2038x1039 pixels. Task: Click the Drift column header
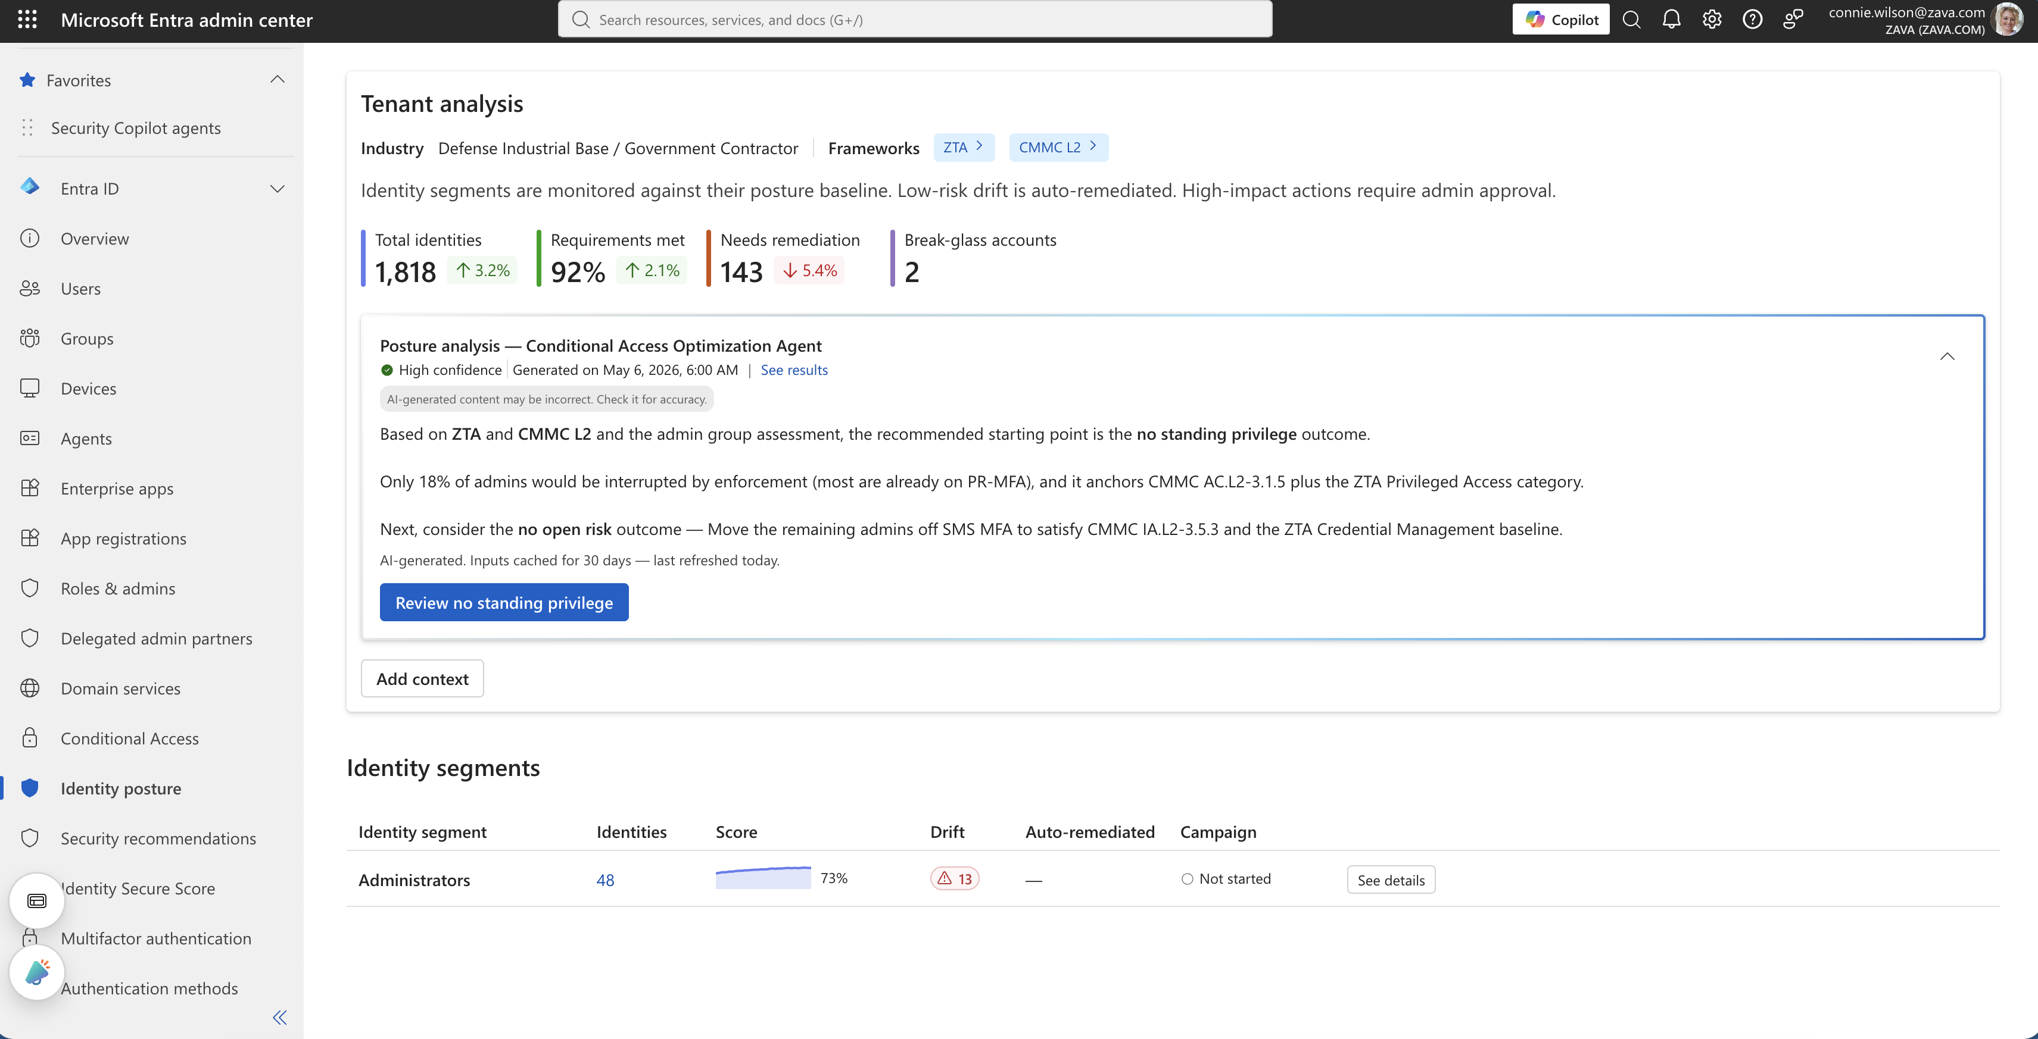click(x=946, y=831)
